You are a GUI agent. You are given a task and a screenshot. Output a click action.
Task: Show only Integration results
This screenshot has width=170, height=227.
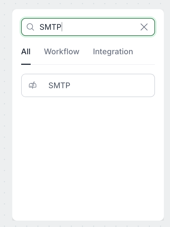(x=113, y=52)
